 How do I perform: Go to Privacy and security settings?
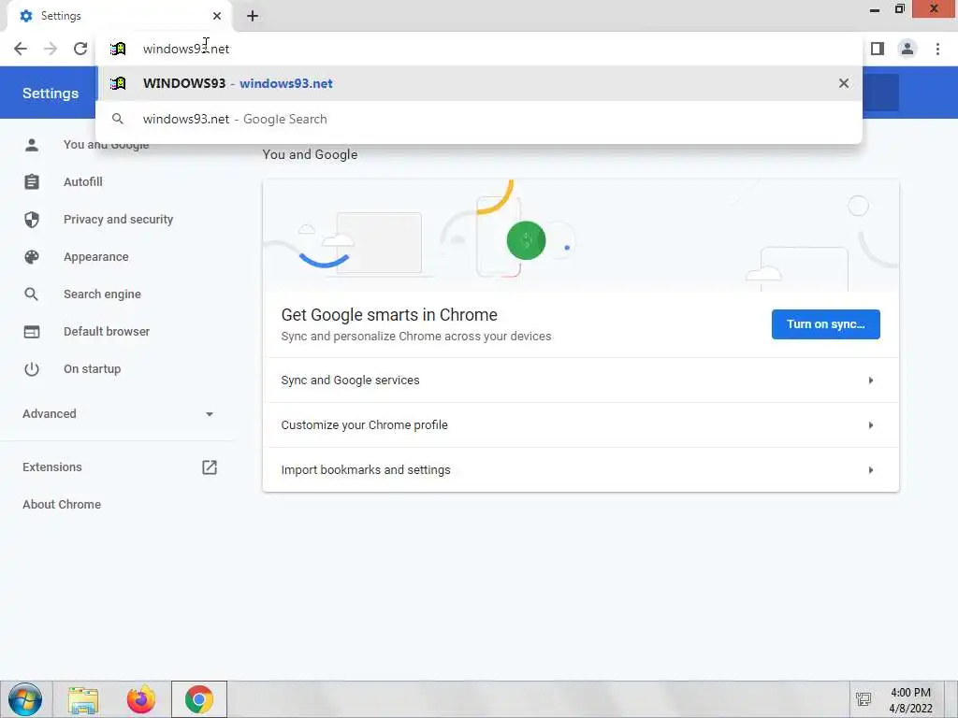coord(117,219)
